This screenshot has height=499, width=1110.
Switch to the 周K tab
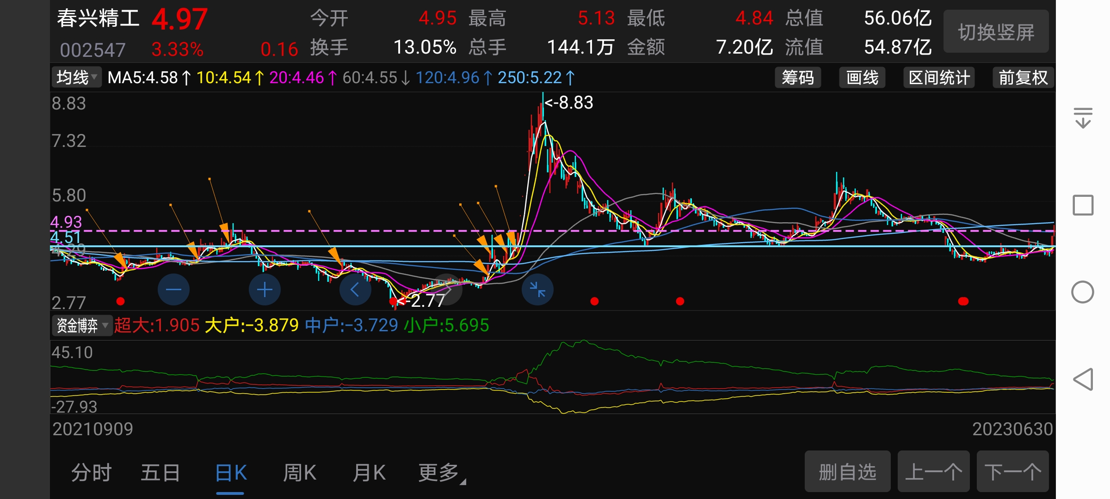point(300,473)
